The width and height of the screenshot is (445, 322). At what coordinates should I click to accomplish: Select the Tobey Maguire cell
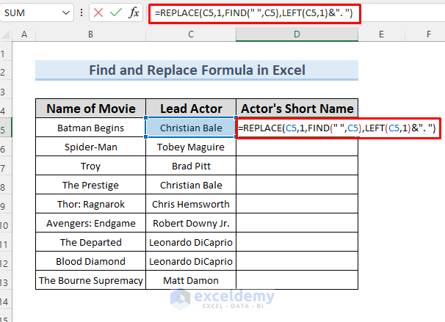click(191, 147)
